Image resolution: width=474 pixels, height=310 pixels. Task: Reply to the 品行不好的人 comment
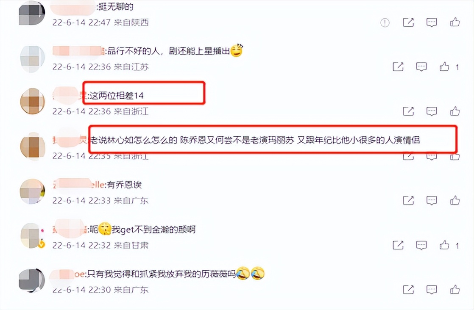coord(421,67)
